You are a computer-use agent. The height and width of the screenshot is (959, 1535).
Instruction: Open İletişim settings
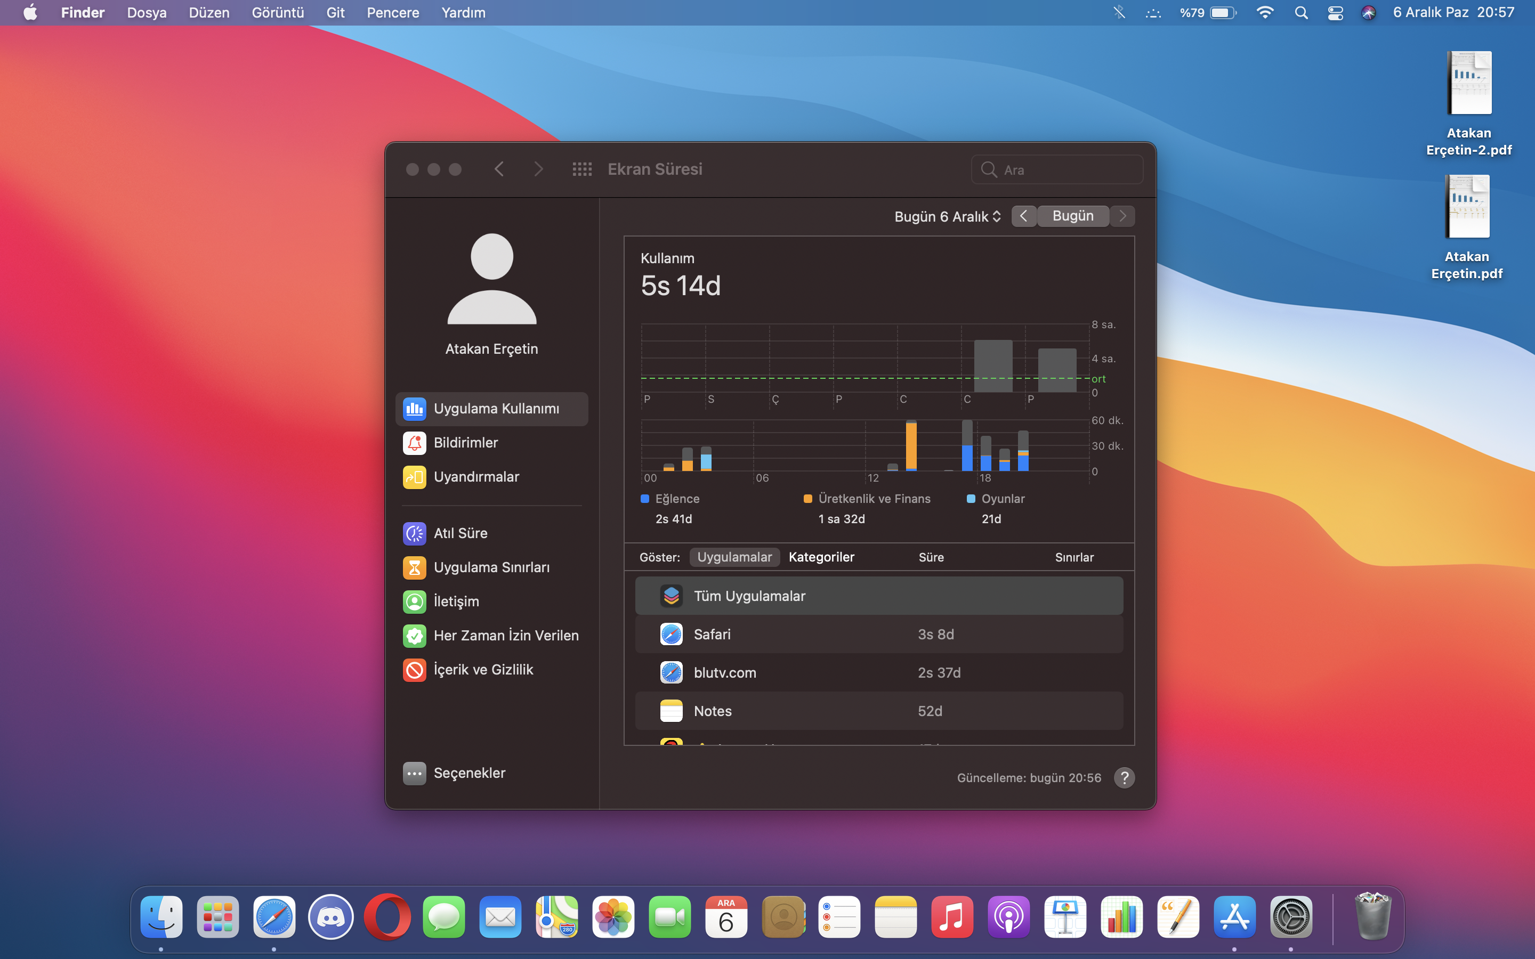click(491, 602)
